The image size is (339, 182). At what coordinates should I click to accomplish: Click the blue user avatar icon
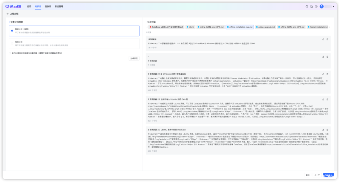[322, 7]
